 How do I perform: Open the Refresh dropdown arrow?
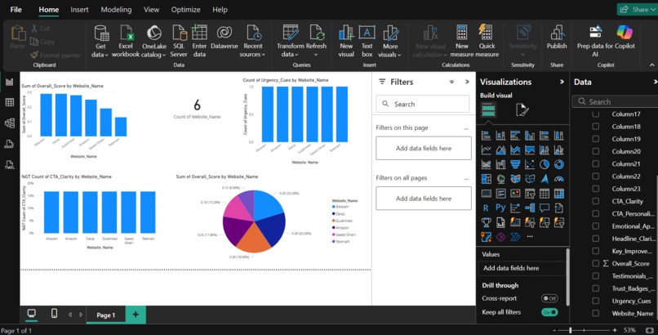[x=316, y=55]
